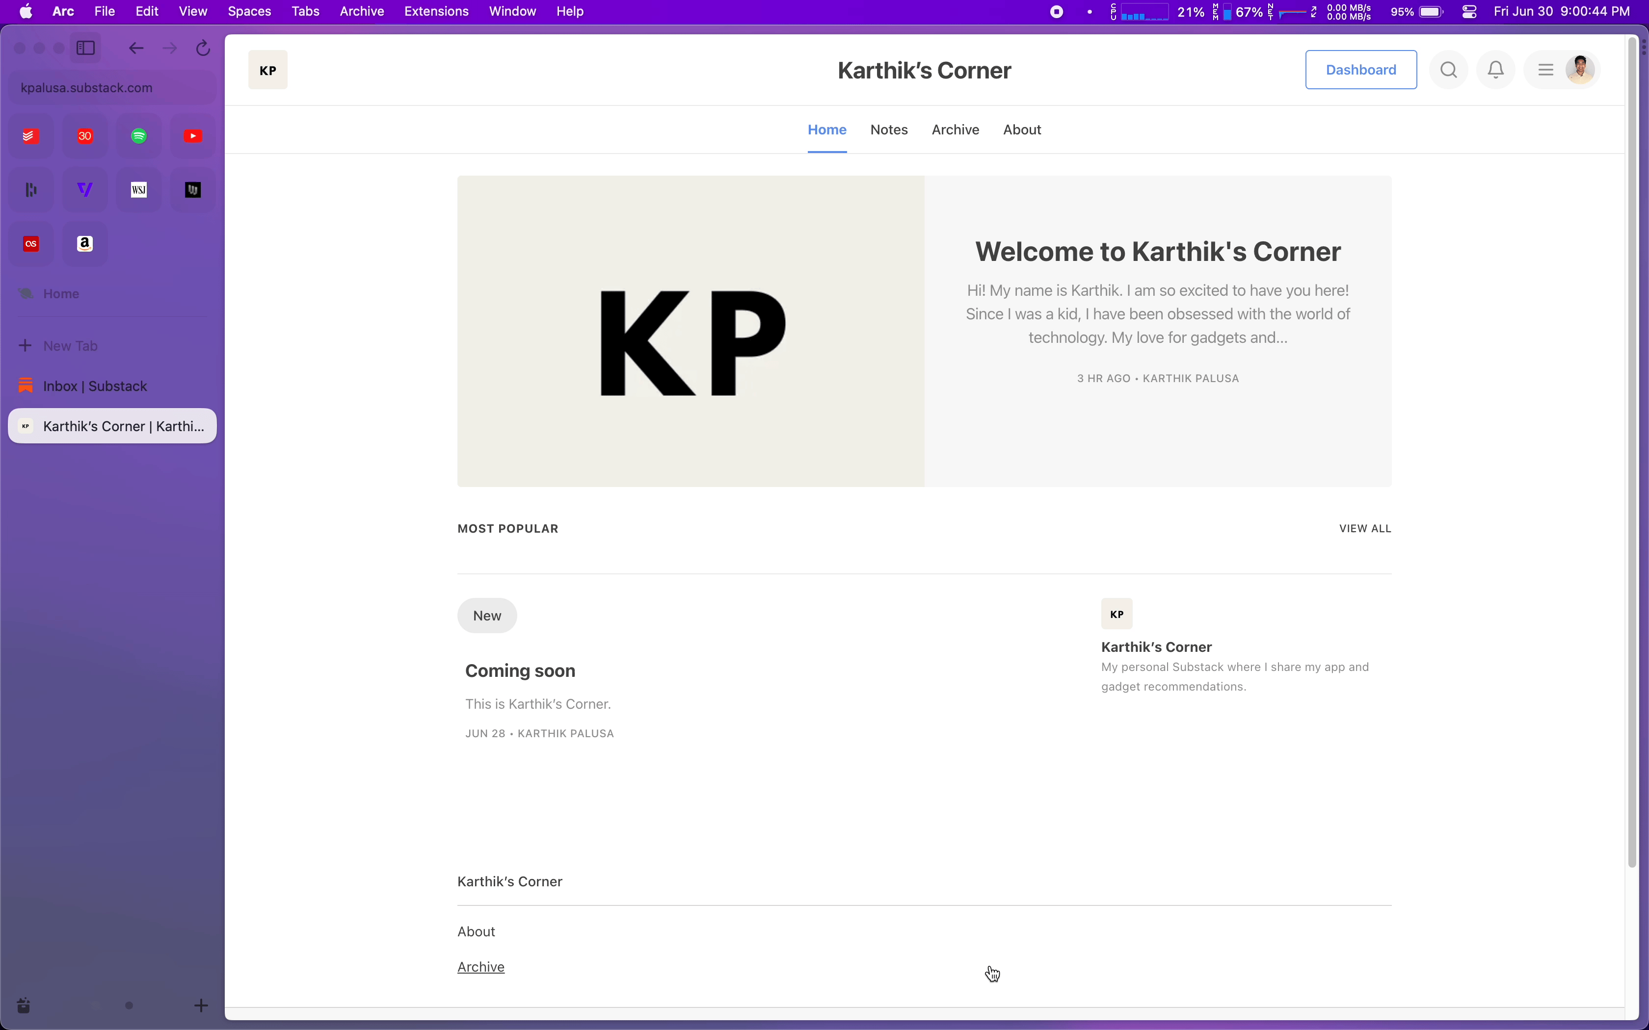Open Arc library icon at sidebar bottom
The height and width of the screenshot is (1030, 1649).
coord(24,1005)
